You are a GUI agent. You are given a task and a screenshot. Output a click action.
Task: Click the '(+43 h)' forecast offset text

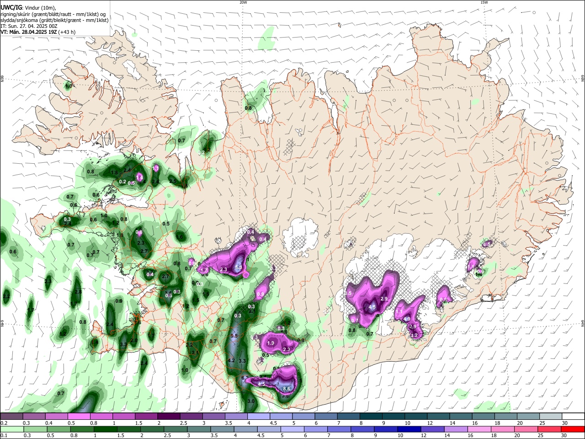(x=67, y=32)
